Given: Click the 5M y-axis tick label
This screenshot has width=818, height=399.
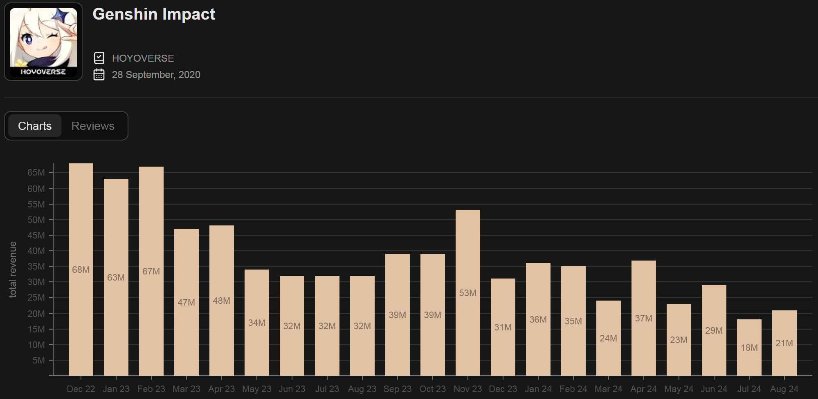Looking at the screenshot, I should 38,360.
